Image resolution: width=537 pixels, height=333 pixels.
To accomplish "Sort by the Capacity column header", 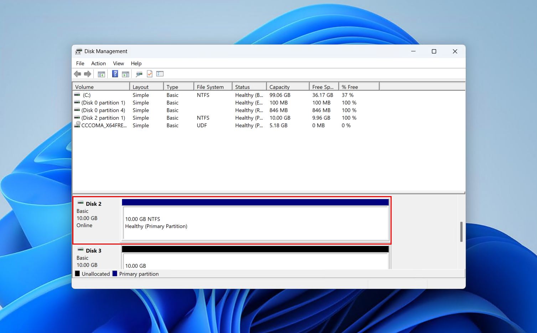I will coord(288,87).
